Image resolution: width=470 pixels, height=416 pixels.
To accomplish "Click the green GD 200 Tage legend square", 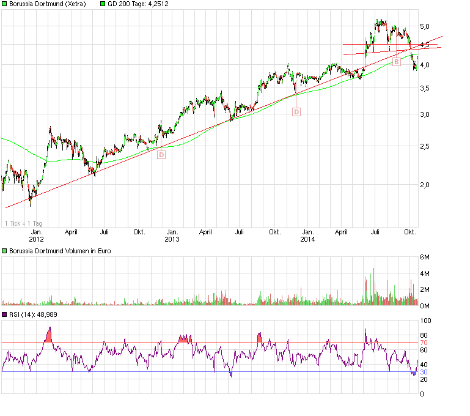I will tap(103, 4).
